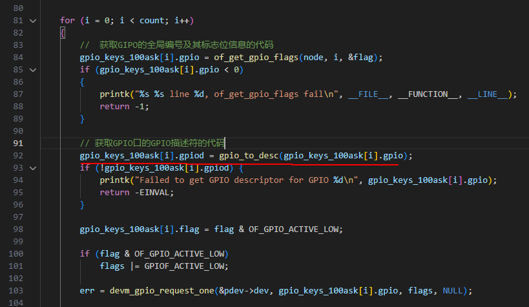529x307 pixels.
Task: Click the __LINE__ macro on line 87
Action: pyautogui.click(x=488, y=94)
